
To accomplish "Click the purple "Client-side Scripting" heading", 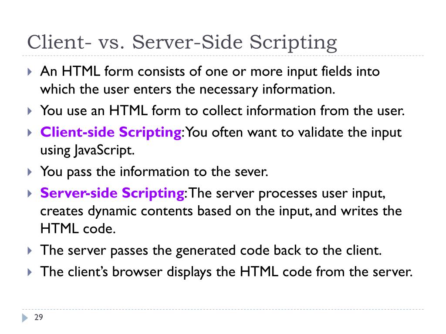I will tap(111, 132).
